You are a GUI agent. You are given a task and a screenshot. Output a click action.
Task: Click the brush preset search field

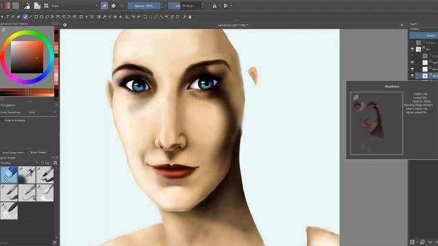click(x=26, y=243)
